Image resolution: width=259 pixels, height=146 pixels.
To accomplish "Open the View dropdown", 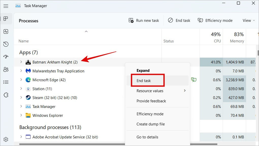I will (x=249, y=21).
